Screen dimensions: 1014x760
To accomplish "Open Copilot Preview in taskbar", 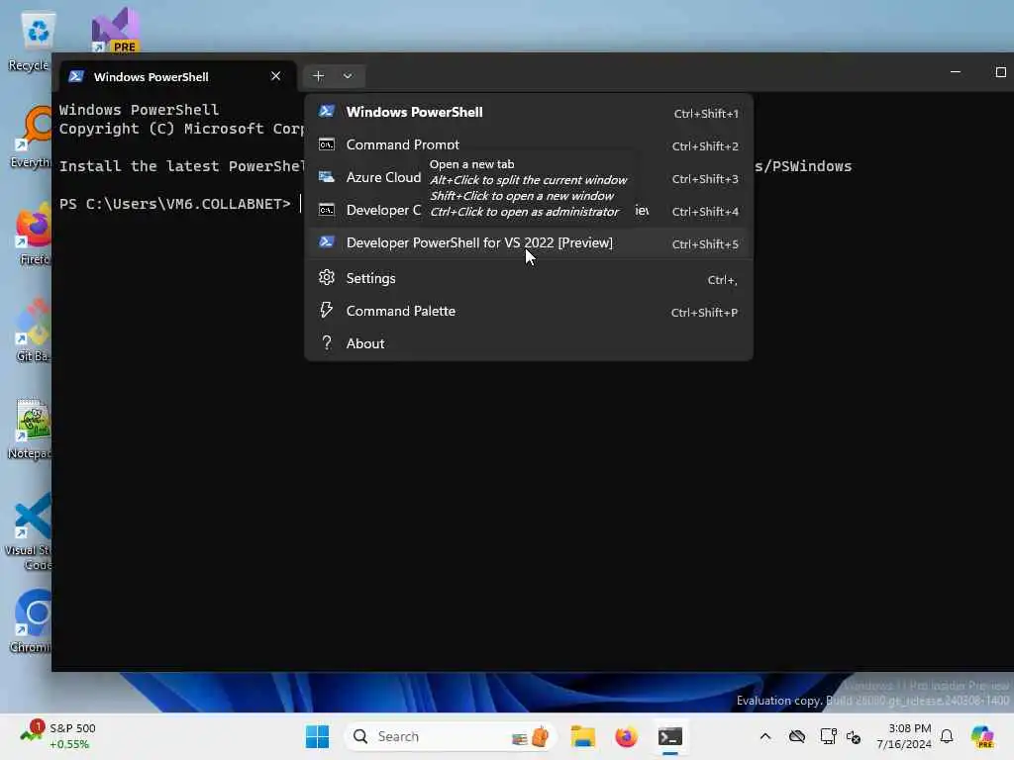I will pyautogui.click(x=982, y=736).
